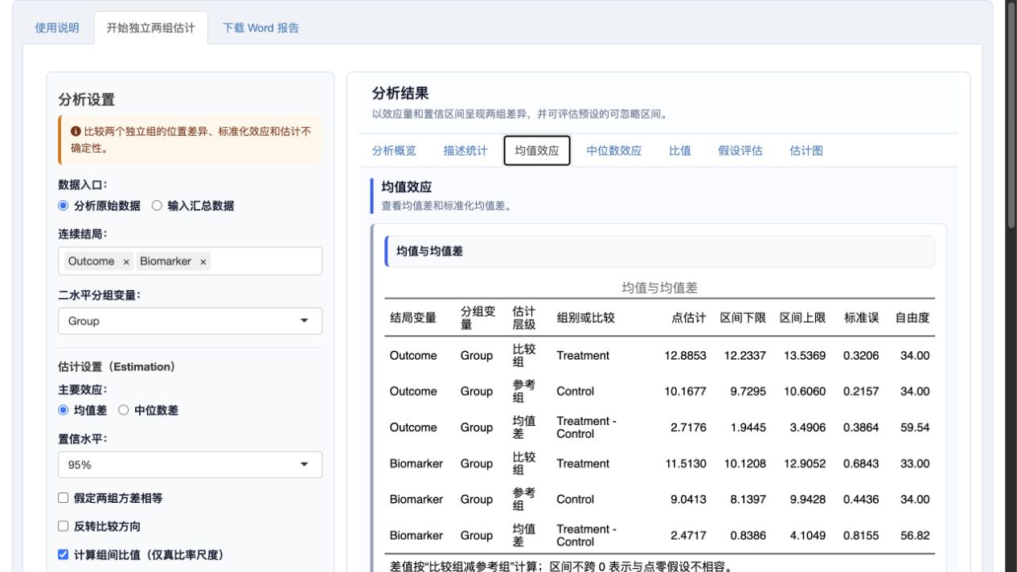Choose 分析原始数据 radio option
Image resolution: width=1017 pixels, height=572 pixels.
coord(64,206)
